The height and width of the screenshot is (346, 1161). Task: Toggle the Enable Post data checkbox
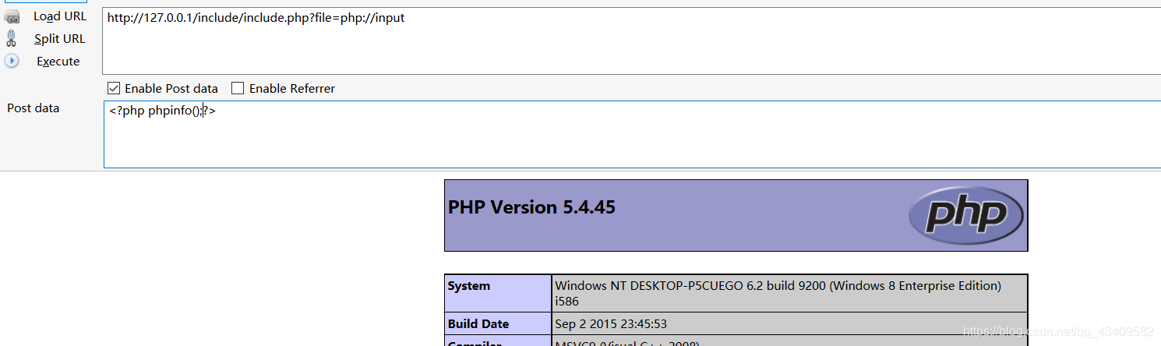tap(114, 88)
